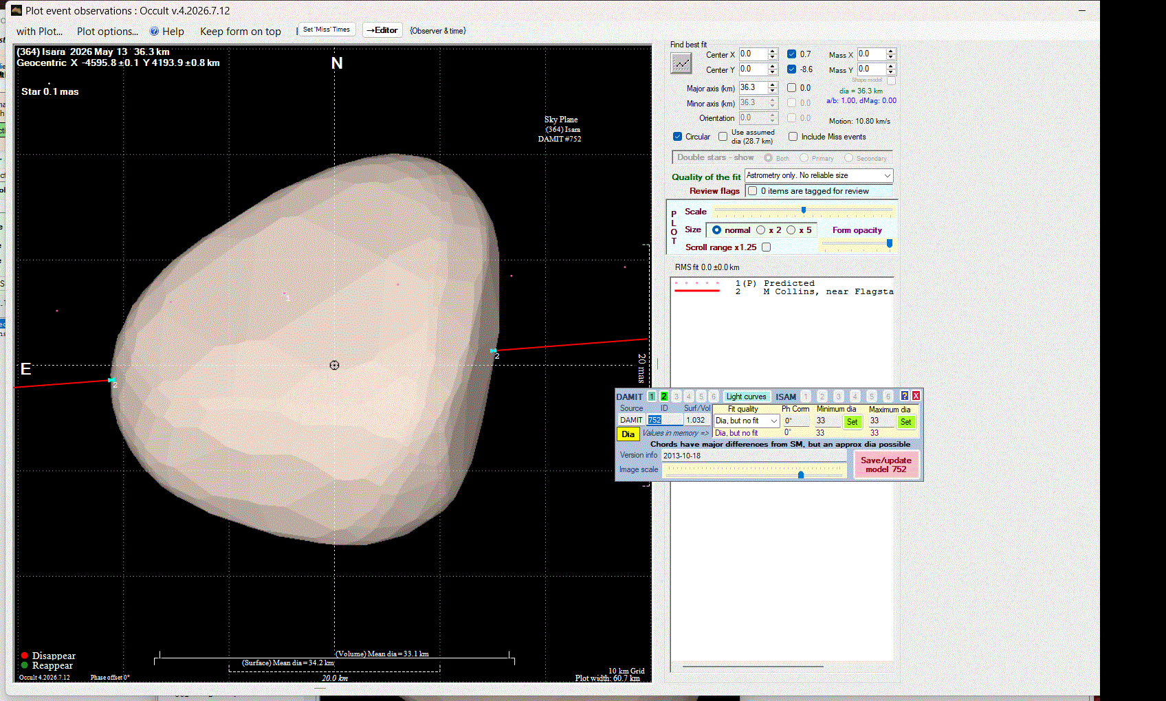
Task: Click the Mass Y spinner arrows
Action: 891,69
